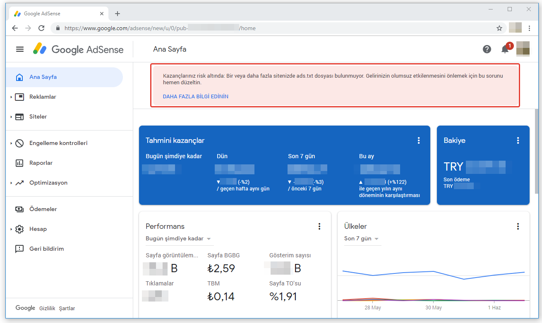Open the Optimizasyon menu item
The height and width of the screenshot is (323, 542).
point(48,183)
